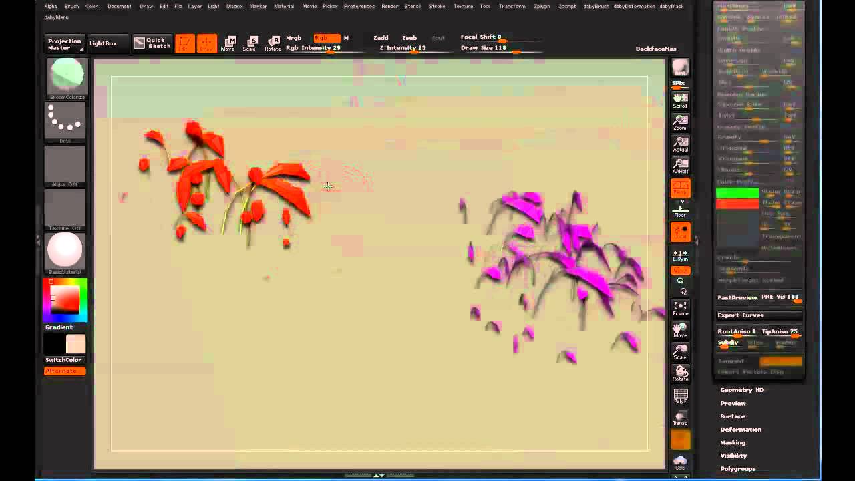The height and width of the screenshot is (481, 855).
Task: Enable the Mrgb channel toggle
Action: tap(294, 38)
